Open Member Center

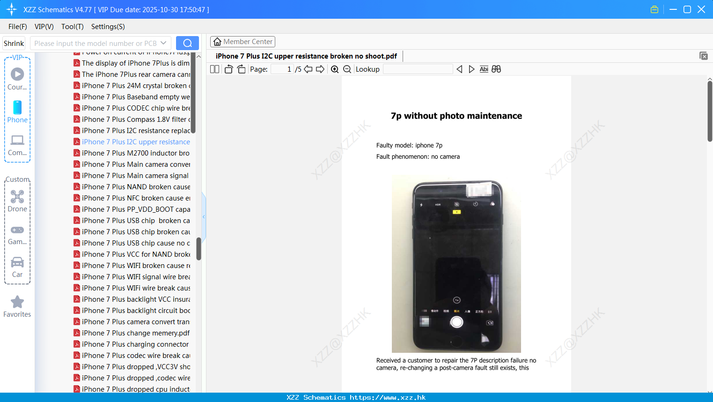click(x=243, y=42)
